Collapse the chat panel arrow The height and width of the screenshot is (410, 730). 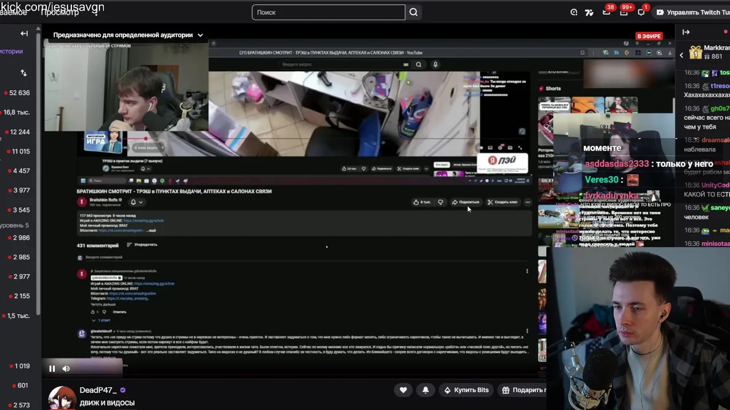686,32
